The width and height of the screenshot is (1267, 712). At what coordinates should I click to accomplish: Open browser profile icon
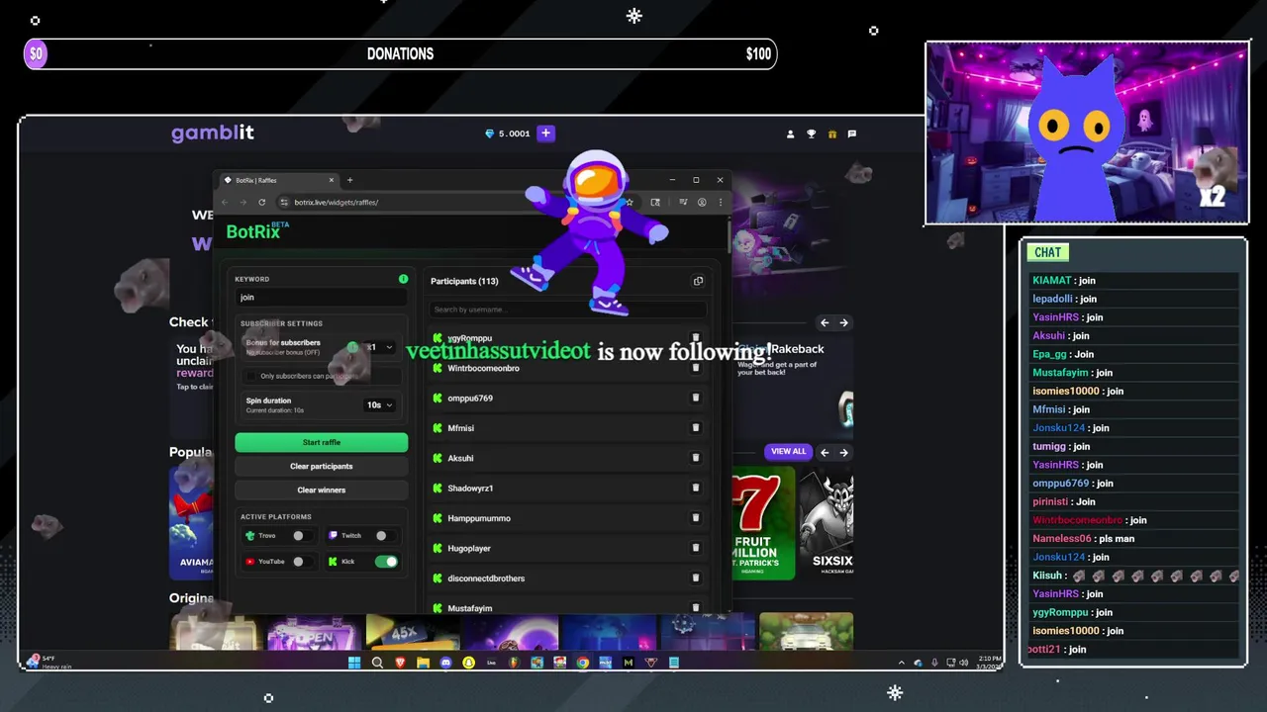702,202
